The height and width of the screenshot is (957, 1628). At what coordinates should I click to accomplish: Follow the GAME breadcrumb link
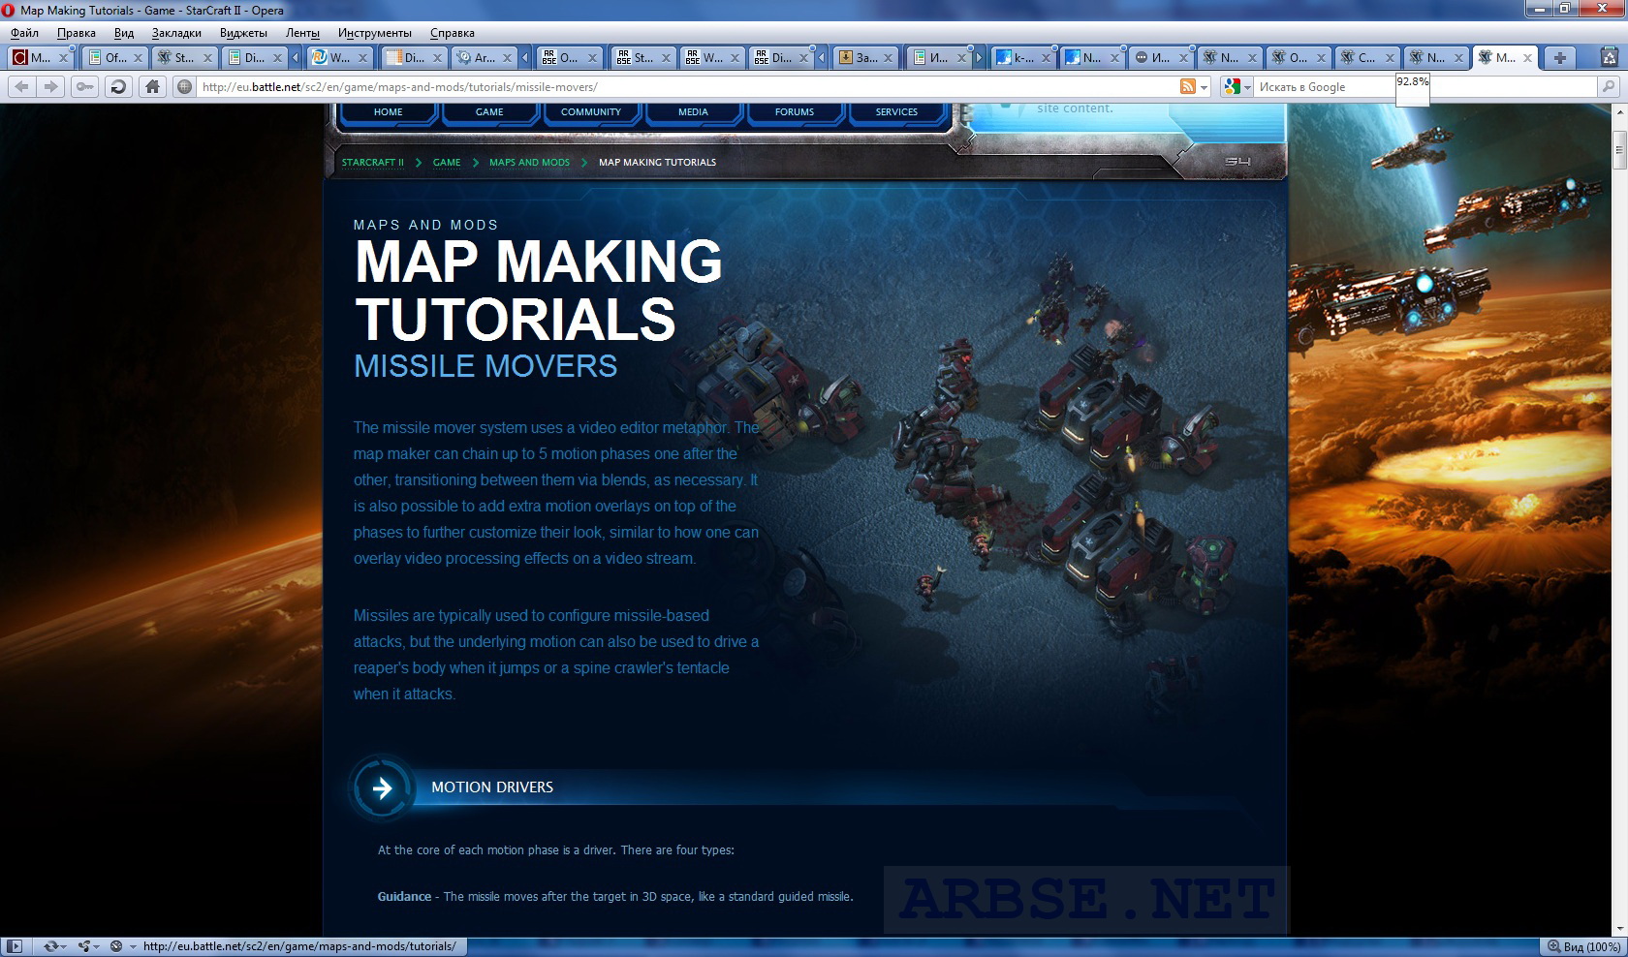pos(447,163)
